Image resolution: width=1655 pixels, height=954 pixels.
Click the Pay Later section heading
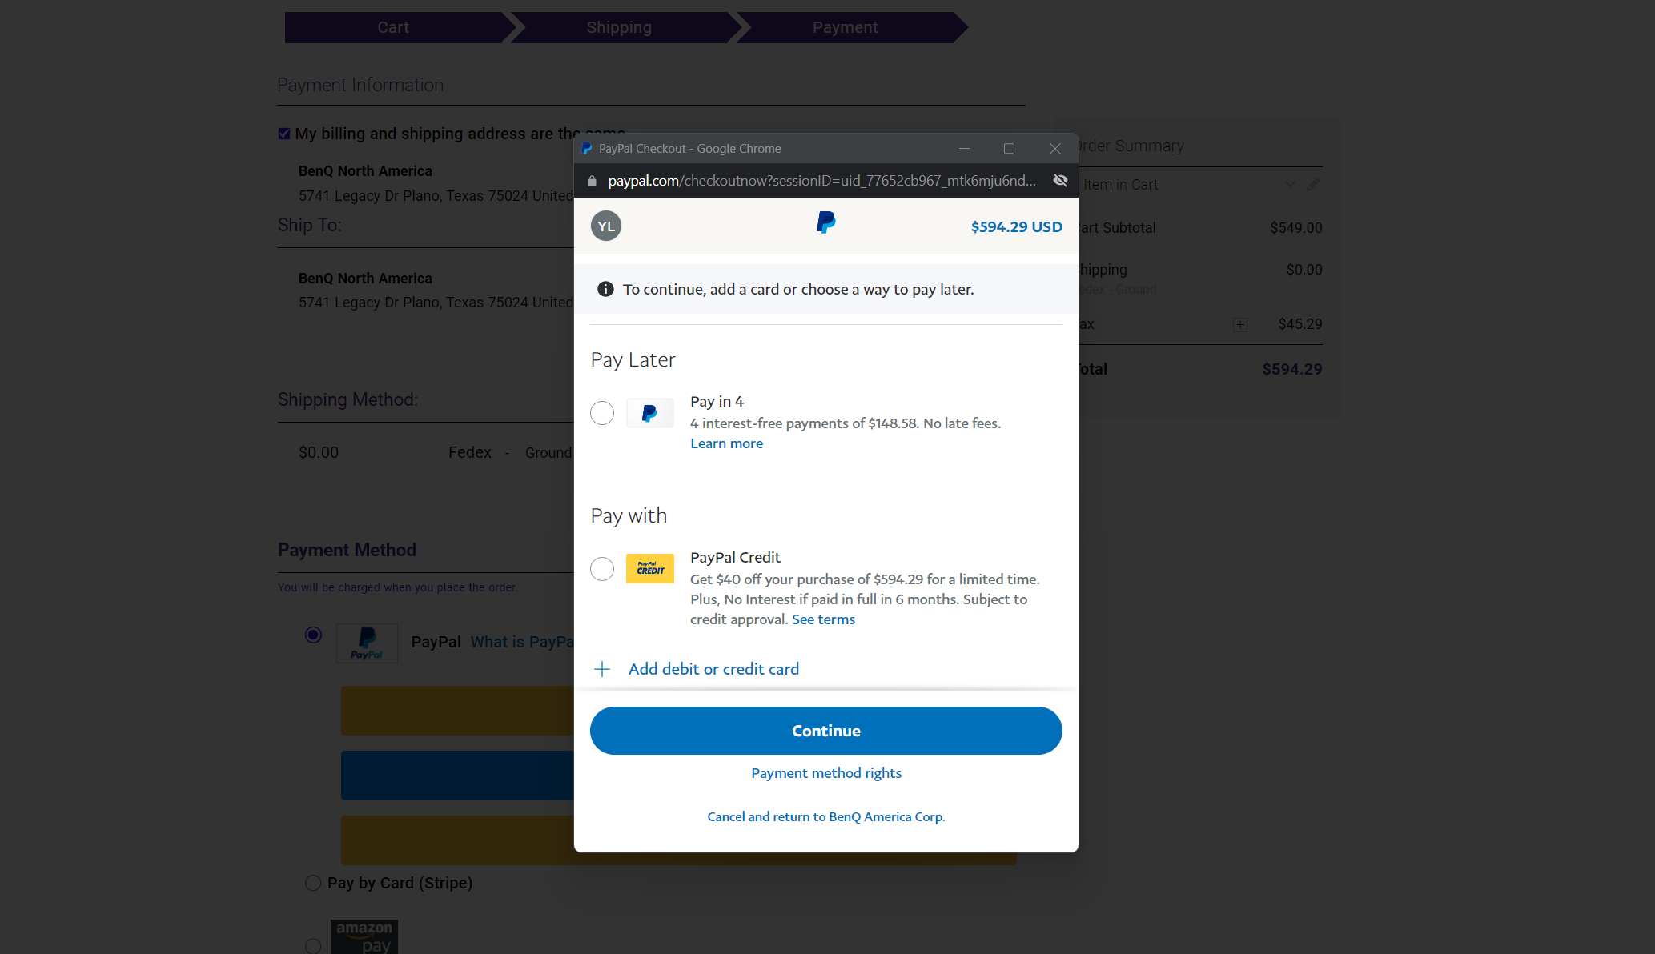[633, 360]
